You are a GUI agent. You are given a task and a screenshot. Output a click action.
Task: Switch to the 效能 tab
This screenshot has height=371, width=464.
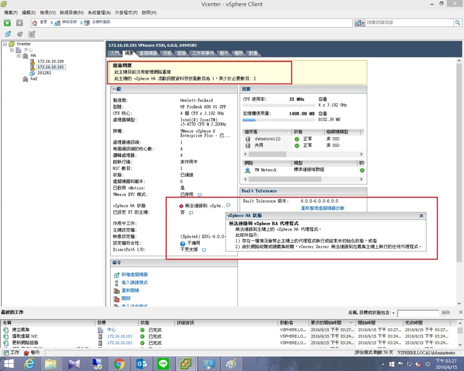pos(167,53)
